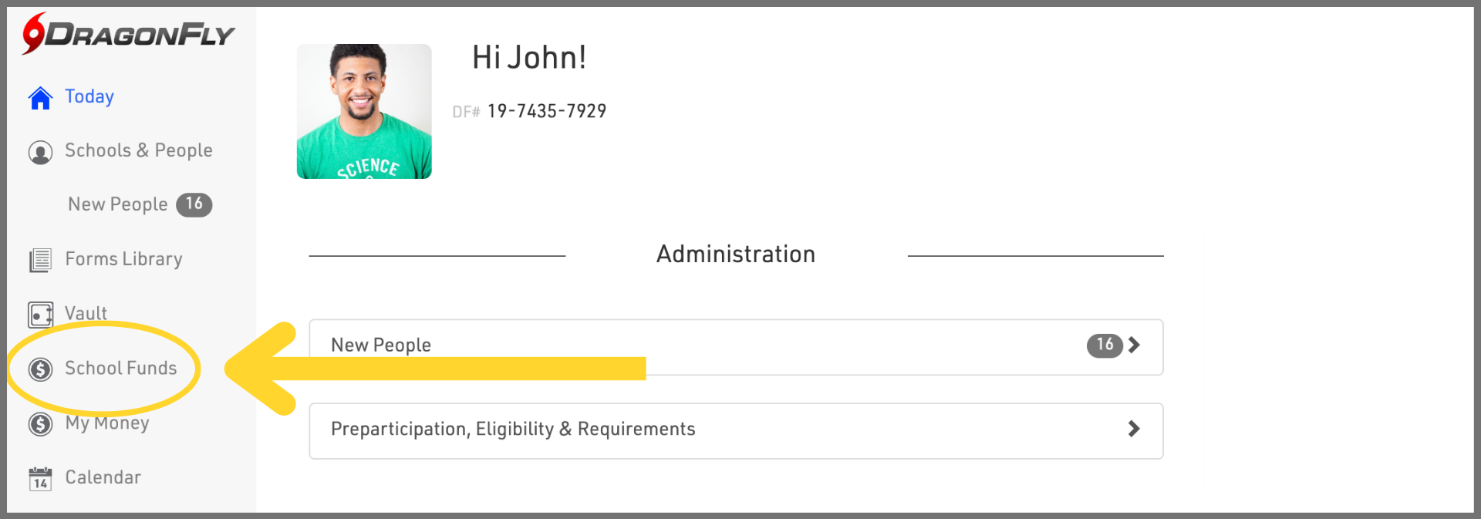
Task: Click the Vault safe icon
Action: (40, 315)
